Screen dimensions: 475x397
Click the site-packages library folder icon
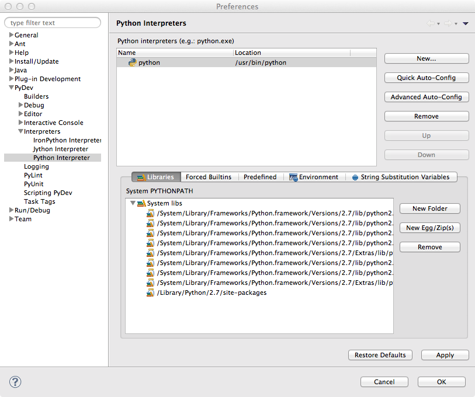coord(150,293)
